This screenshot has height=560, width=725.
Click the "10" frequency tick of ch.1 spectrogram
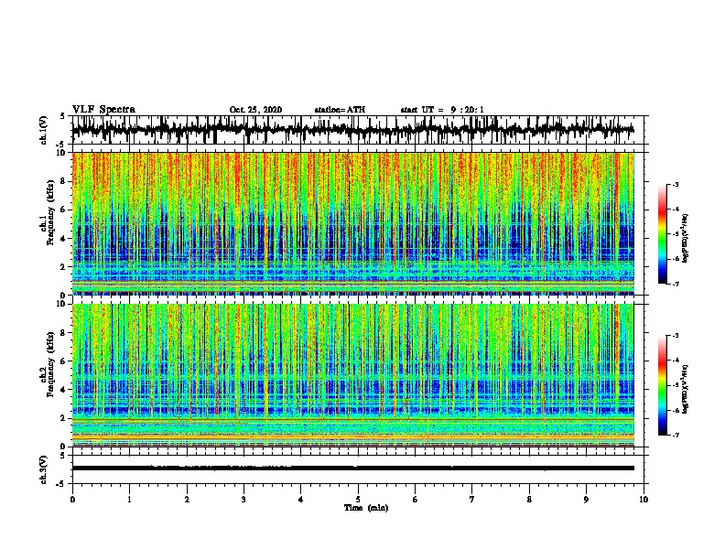pyautogui.click(x=61, y=153)
